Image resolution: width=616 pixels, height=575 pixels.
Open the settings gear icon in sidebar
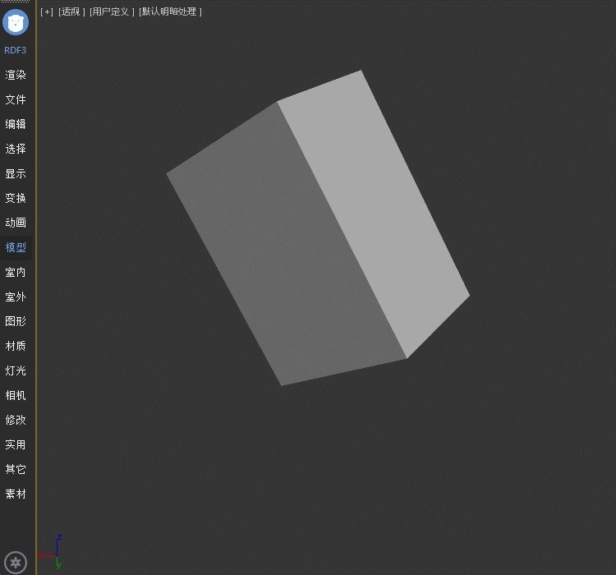point(16,563)
